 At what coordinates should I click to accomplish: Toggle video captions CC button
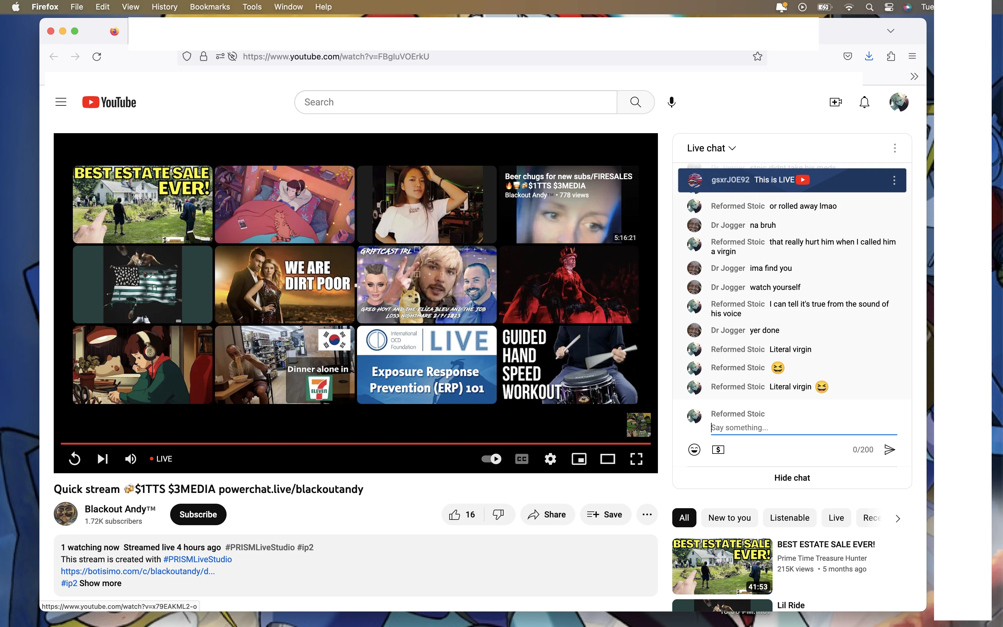pos(522,459)
